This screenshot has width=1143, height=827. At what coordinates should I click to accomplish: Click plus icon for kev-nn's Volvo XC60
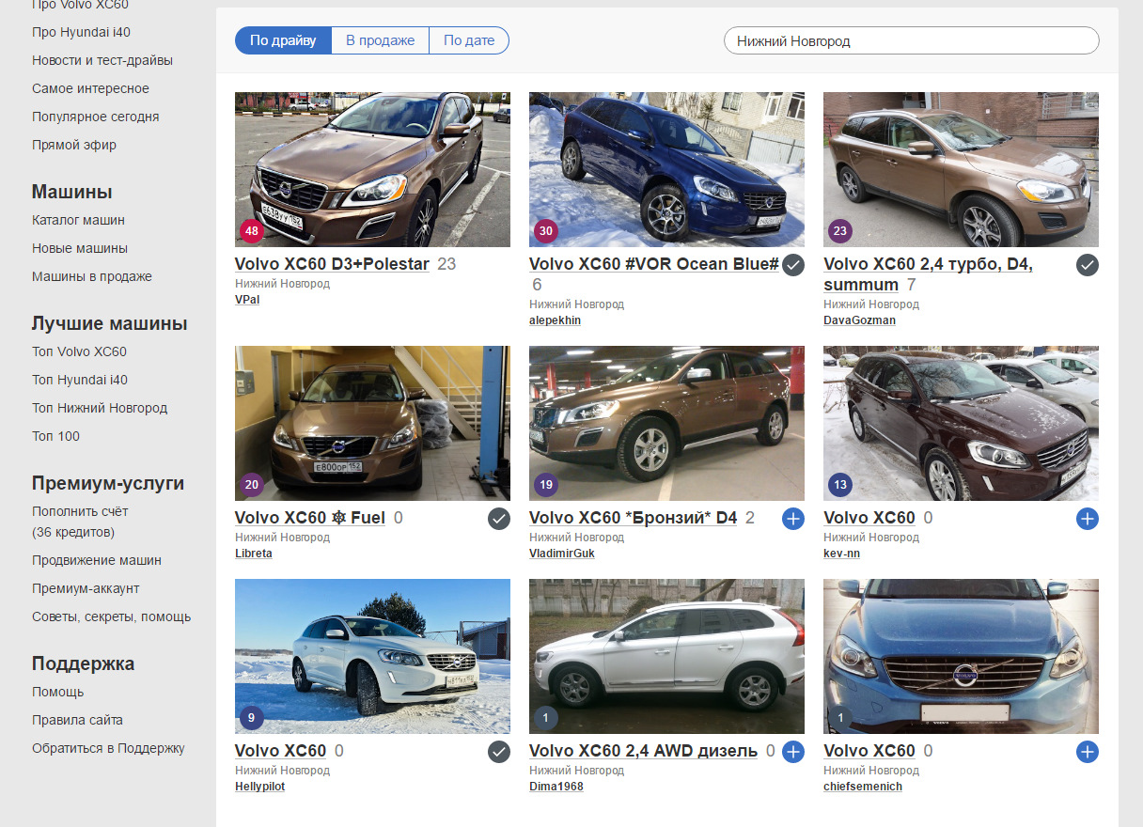pyautogui.click(x=1088, y=519)
